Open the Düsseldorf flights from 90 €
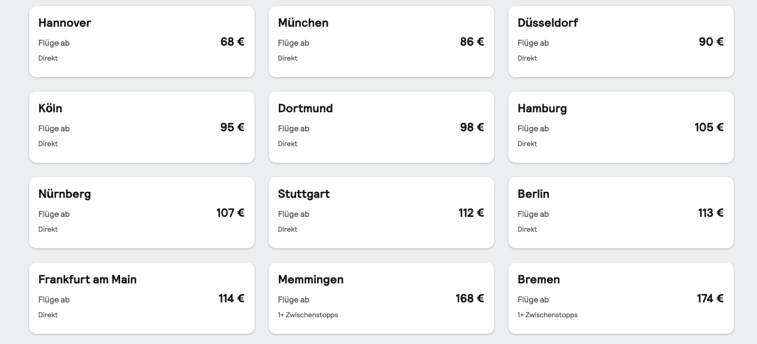Viewport: 757px width, 344px height. coord(621,42)
